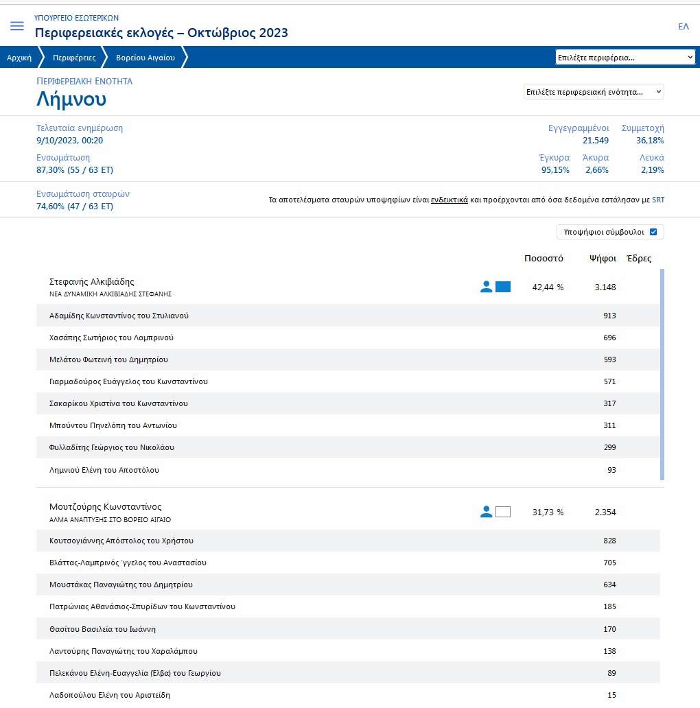The height and width of the screenshot is (708, 700).
Task: Click the Ποσοστό column header
Action: coord(544,259)
